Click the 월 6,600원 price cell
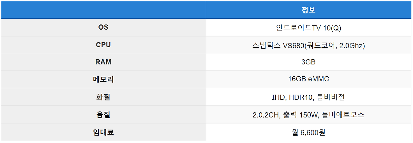This screenshot has height=143, width=413. pyautogui.click(x=309, y=132)
